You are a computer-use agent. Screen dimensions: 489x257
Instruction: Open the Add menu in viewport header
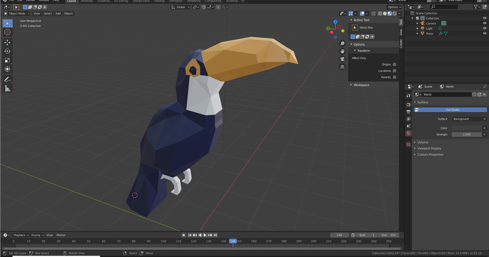point(58,13)
